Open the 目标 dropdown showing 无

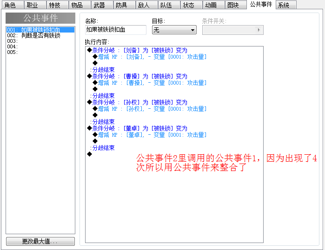(x=174, y=30)
